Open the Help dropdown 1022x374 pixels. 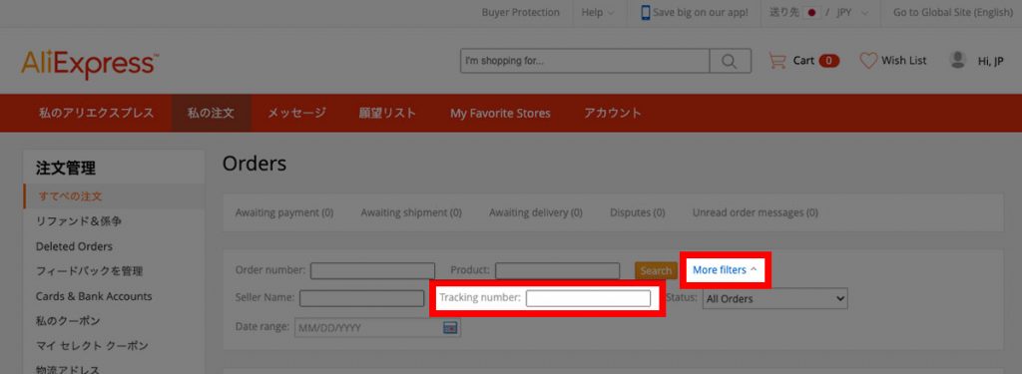click(597, 12)
